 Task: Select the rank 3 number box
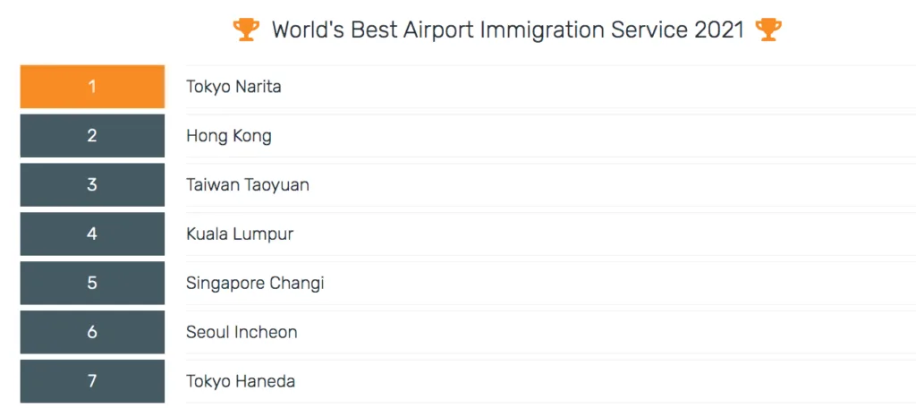[92, 185]
